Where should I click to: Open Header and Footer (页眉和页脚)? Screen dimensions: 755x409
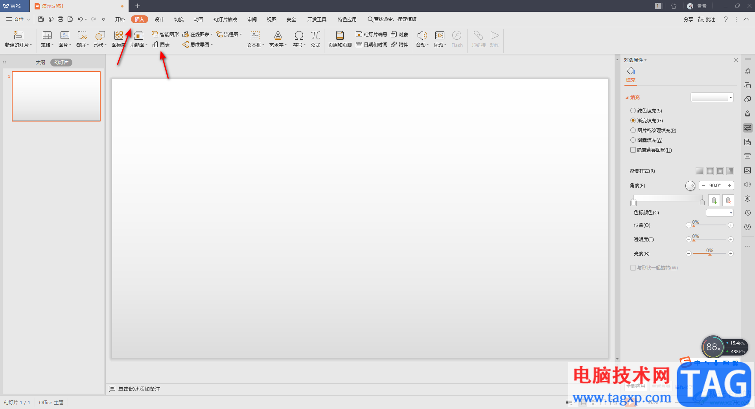point(340,39)
